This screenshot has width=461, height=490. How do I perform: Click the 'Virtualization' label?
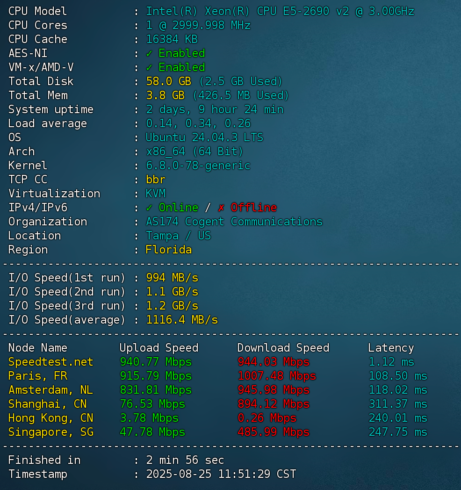[x=54, y=194]
